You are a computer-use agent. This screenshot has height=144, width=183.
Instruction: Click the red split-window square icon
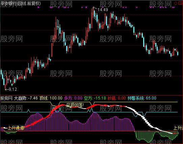pos(181,3)
